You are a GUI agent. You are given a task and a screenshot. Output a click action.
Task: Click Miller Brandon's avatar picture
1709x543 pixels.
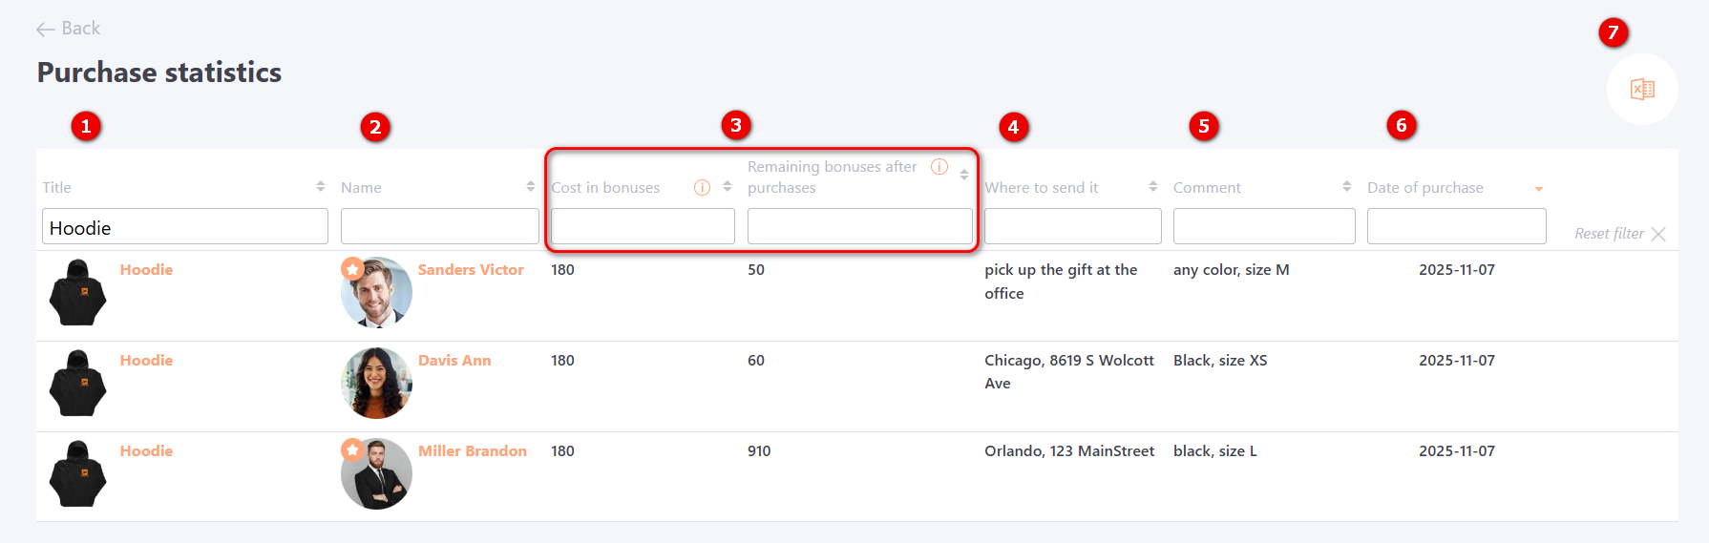pyautogui.click(x=376, y=474)
